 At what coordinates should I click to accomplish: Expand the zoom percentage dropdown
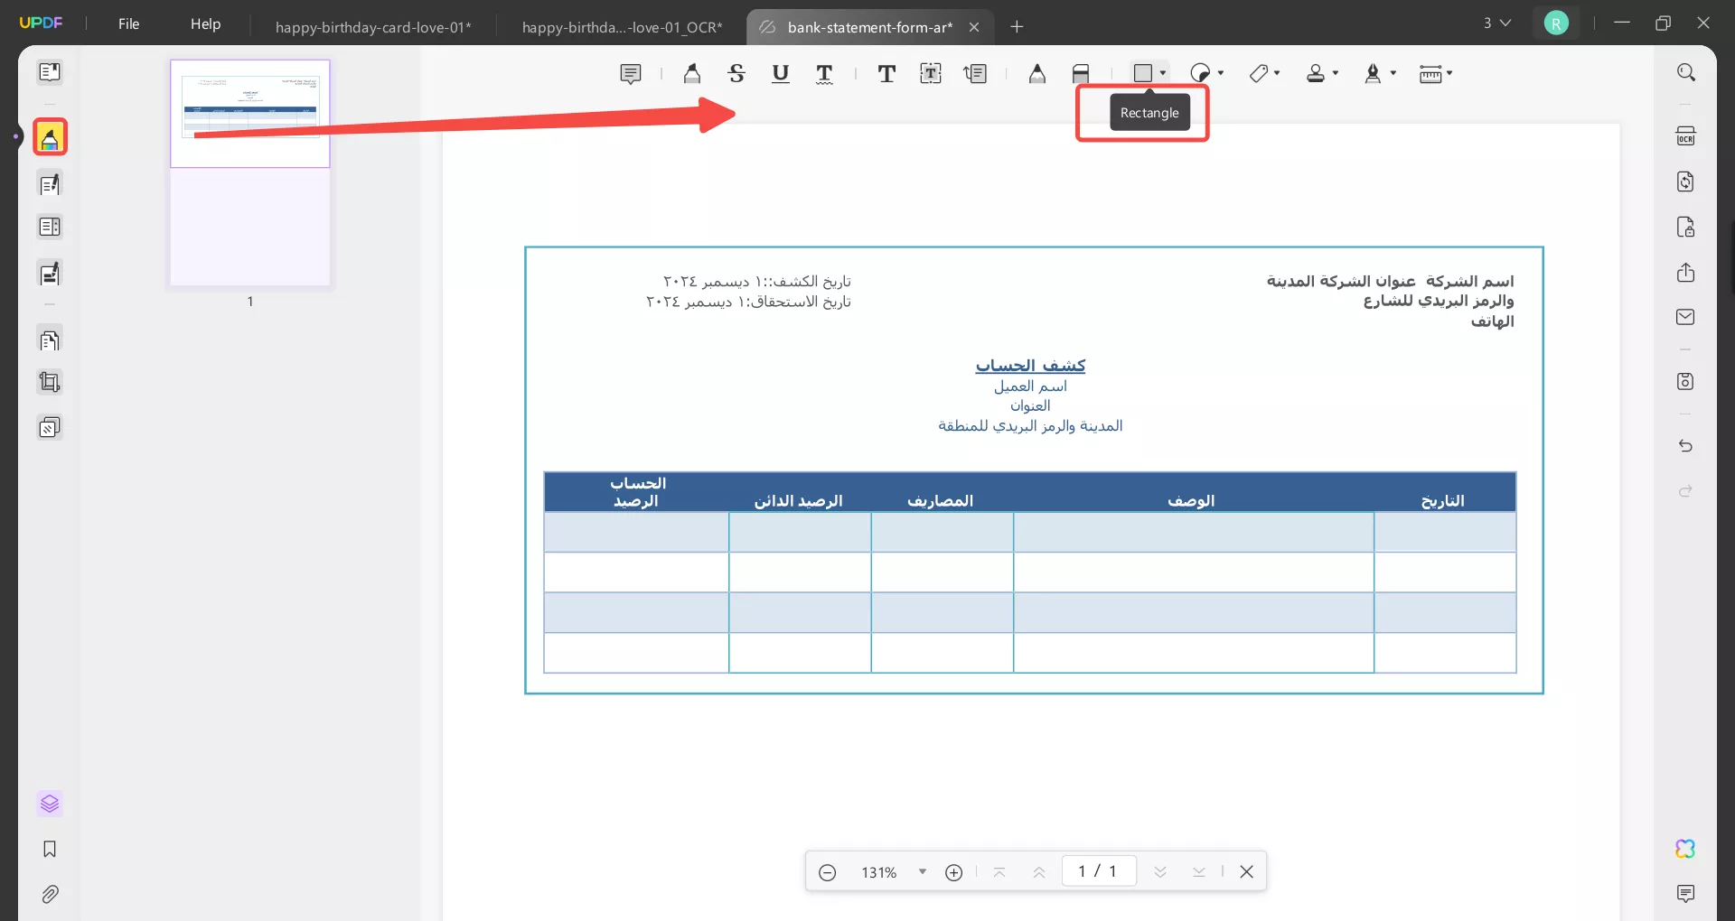922,871
